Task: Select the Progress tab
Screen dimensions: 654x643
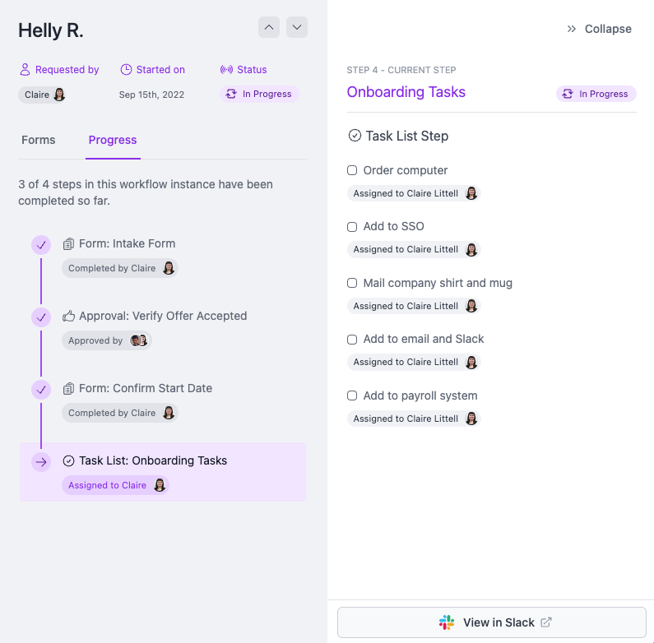Action: pos(113,140)
